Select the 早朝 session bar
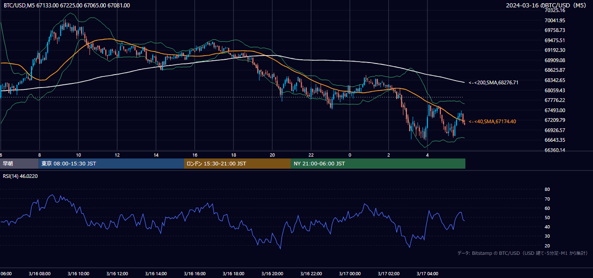 19,164
